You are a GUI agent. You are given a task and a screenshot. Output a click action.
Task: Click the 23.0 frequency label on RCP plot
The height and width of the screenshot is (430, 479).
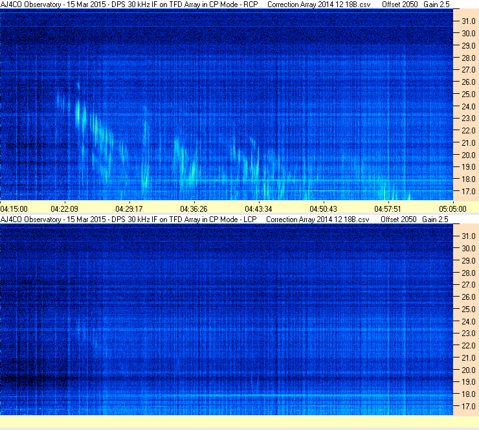coord(468,119)
